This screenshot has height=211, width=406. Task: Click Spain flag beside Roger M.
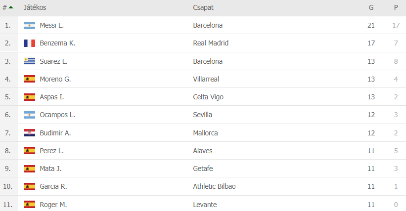click(29, 205)
